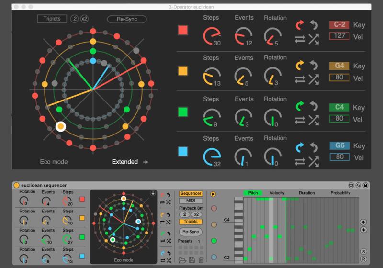383x268 pixels.
Task: Reverse the red operator pattern
Action: [x=300, y=39]
